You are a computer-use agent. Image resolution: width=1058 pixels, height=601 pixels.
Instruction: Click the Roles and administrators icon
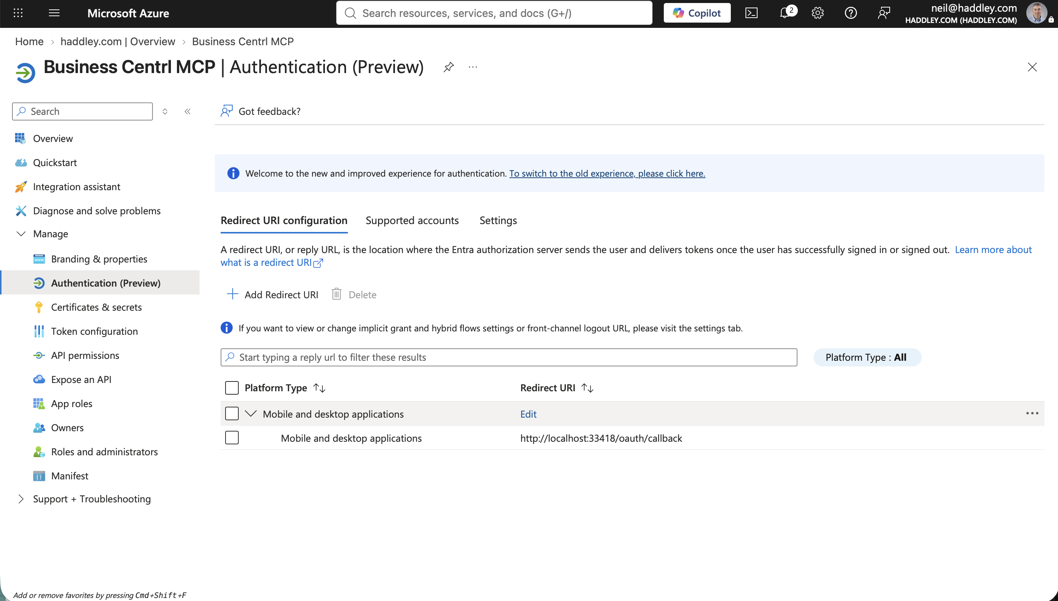pos(39,452)
